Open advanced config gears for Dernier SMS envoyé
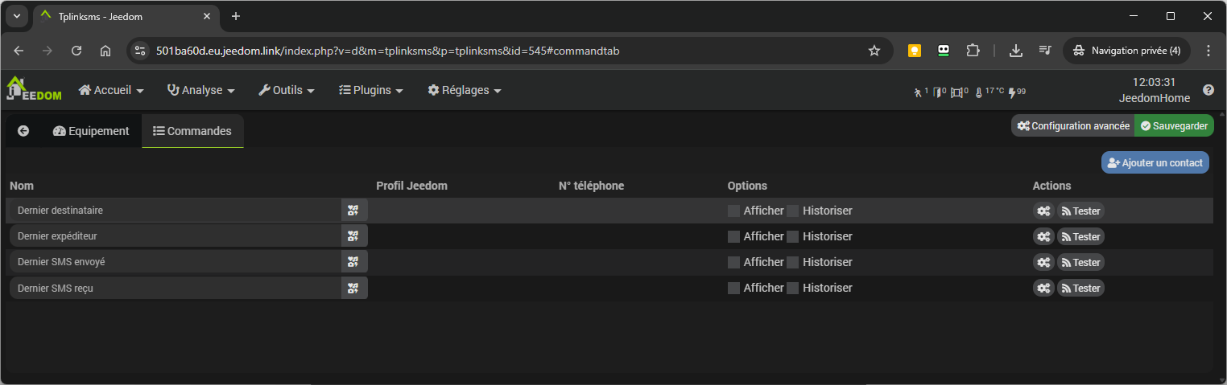1227x385 pixels. pos(1043,262)
